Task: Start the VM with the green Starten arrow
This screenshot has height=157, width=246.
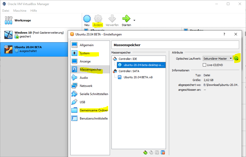Action: tap(126, 19)
